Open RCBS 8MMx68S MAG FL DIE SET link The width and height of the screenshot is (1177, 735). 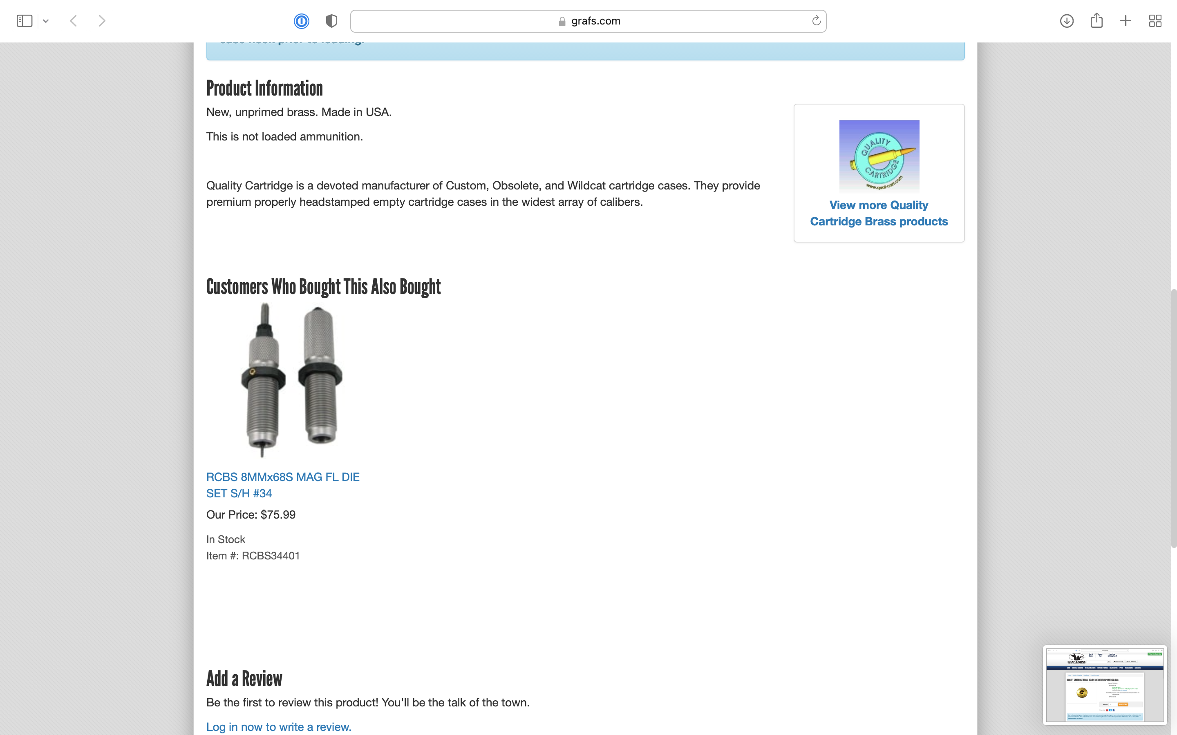282,485
